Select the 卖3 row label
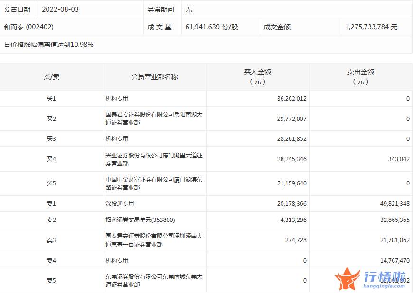The height and width of the screenshot is (293, 413). tap(51, 240)
